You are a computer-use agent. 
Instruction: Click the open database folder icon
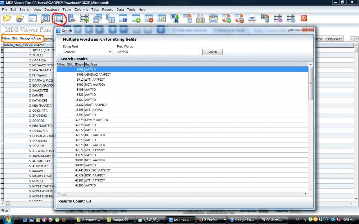tap(7, 19)
